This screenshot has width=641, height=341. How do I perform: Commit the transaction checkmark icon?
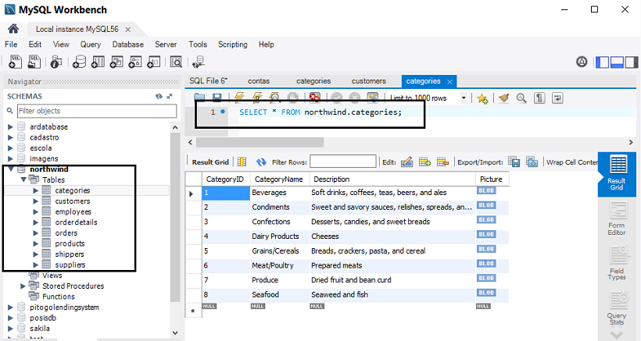point(336,98)
